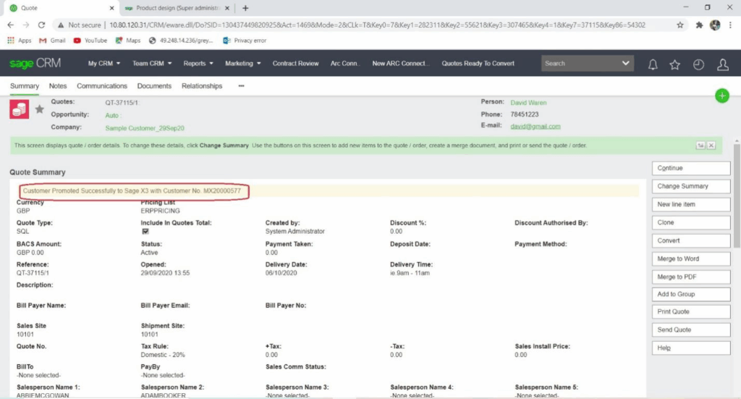Click the notifications bell icon

point(653,64)
